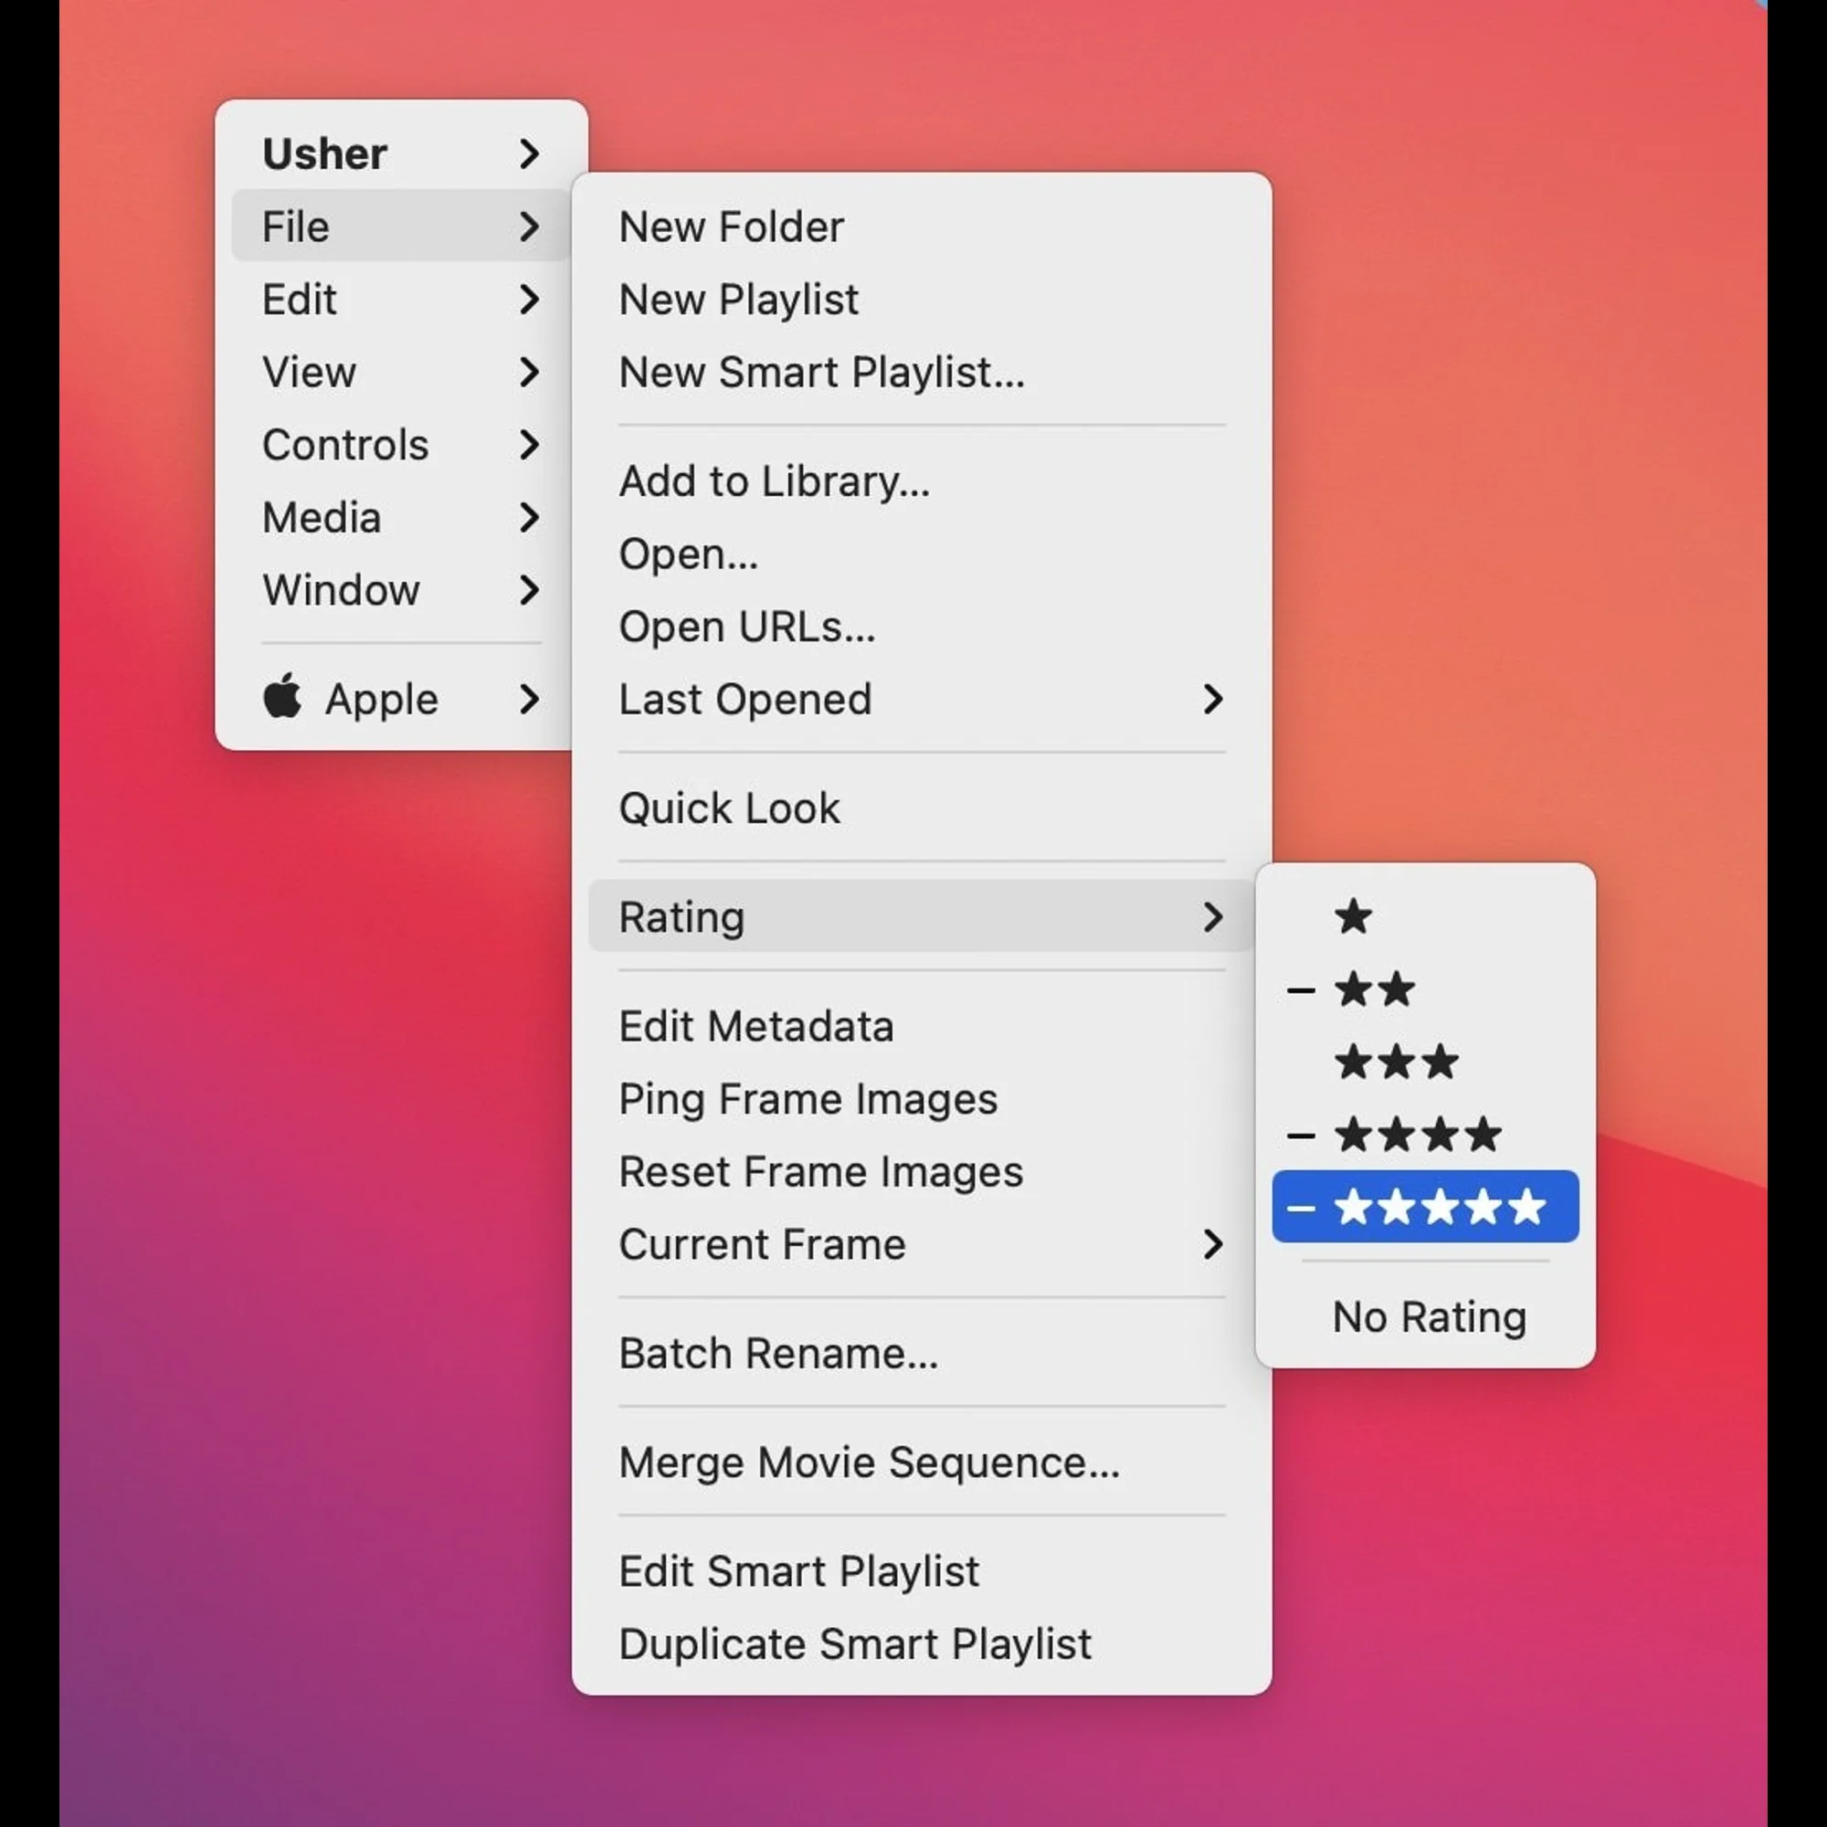This screenshot has height=1827, width=1827.
Task: Select Quick Look
Action: point(921,808)
